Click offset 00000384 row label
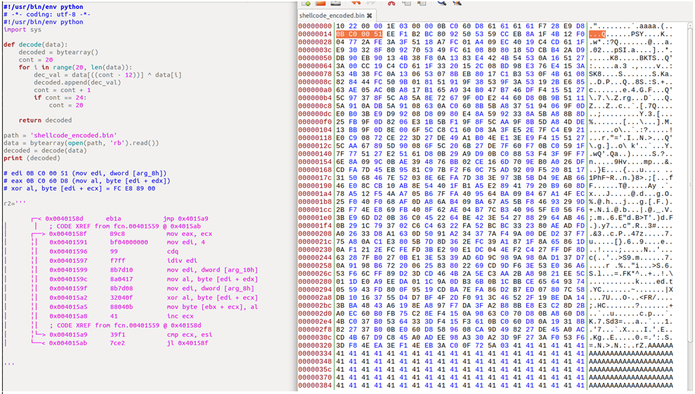The image size is (695, 394). (x=315, y=385)
